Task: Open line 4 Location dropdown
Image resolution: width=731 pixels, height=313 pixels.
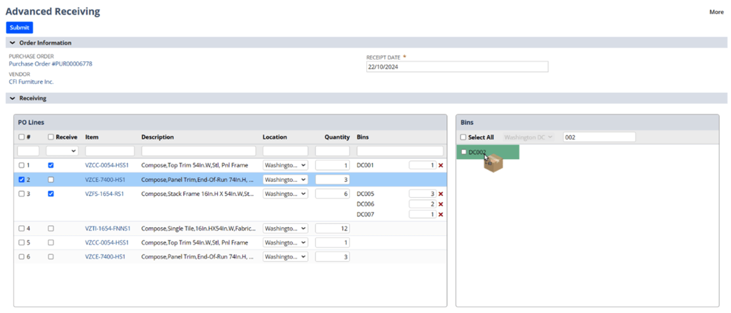Action: 286,228
